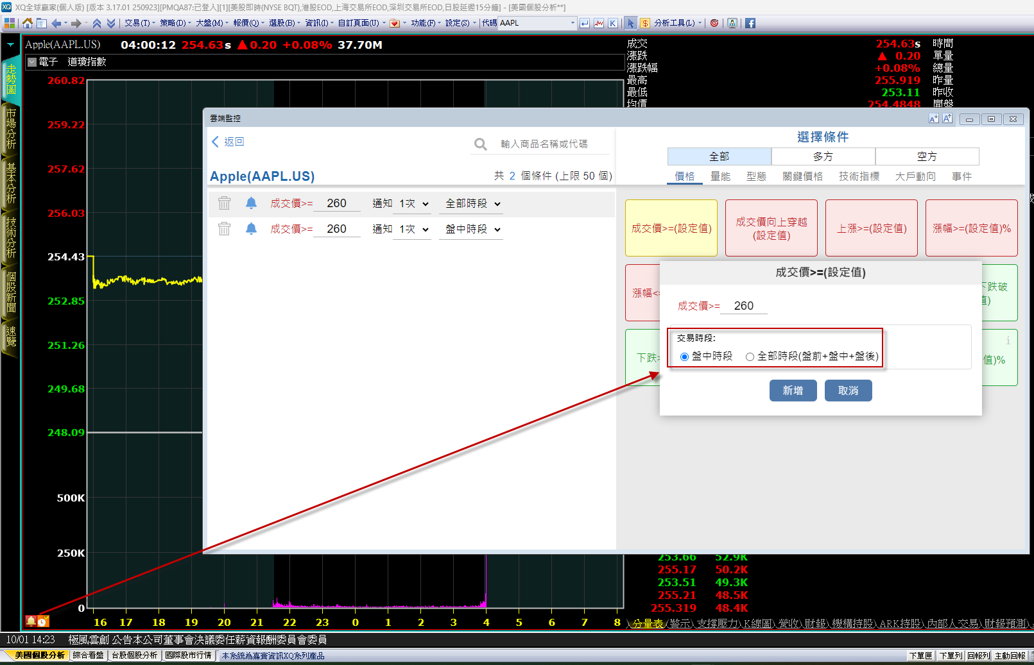Expand the 分析工具(L) dropdown arrow

pyautogui.click(x=699, y=23)
